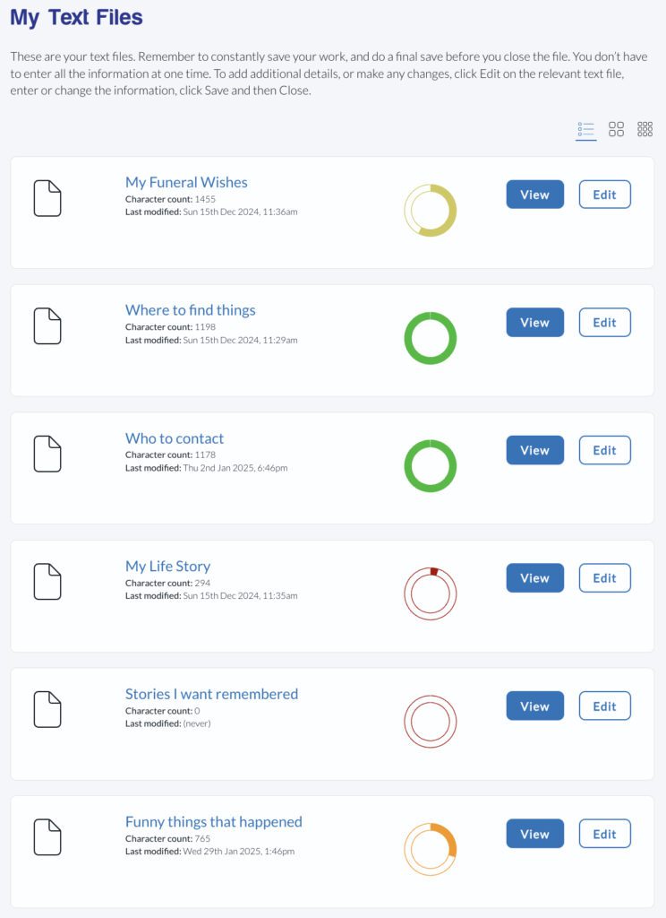The height and width of the screenshot is (918, 666).
Task: Click yellow progress ring for My Funeral Wishes
Action: [431, 211]
